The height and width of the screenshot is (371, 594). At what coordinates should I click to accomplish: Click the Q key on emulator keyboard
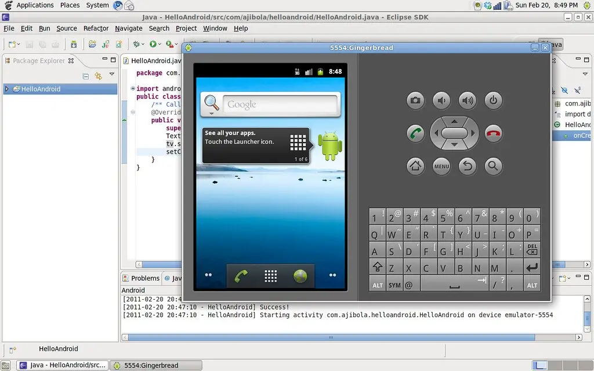[377, 233]
